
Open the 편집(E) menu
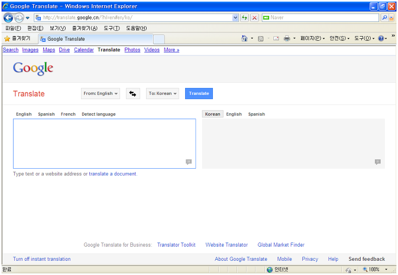point(35,28)
